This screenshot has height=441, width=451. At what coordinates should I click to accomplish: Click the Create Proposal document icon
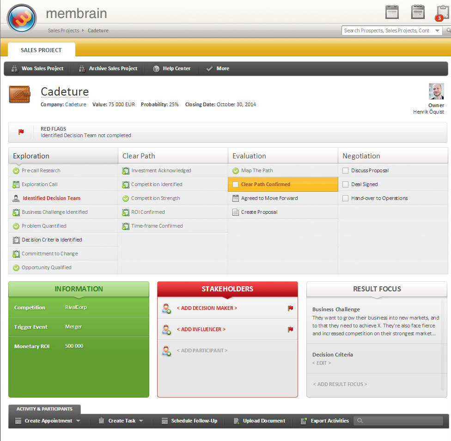tap(236, 212)
